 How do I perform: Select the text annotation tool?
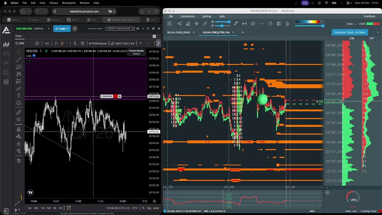point(19,96)
